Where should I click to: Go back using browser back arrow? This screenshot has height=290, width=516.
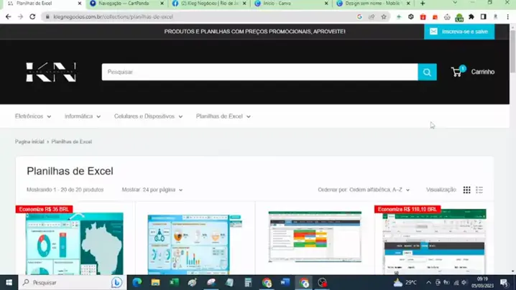point(7,16)
